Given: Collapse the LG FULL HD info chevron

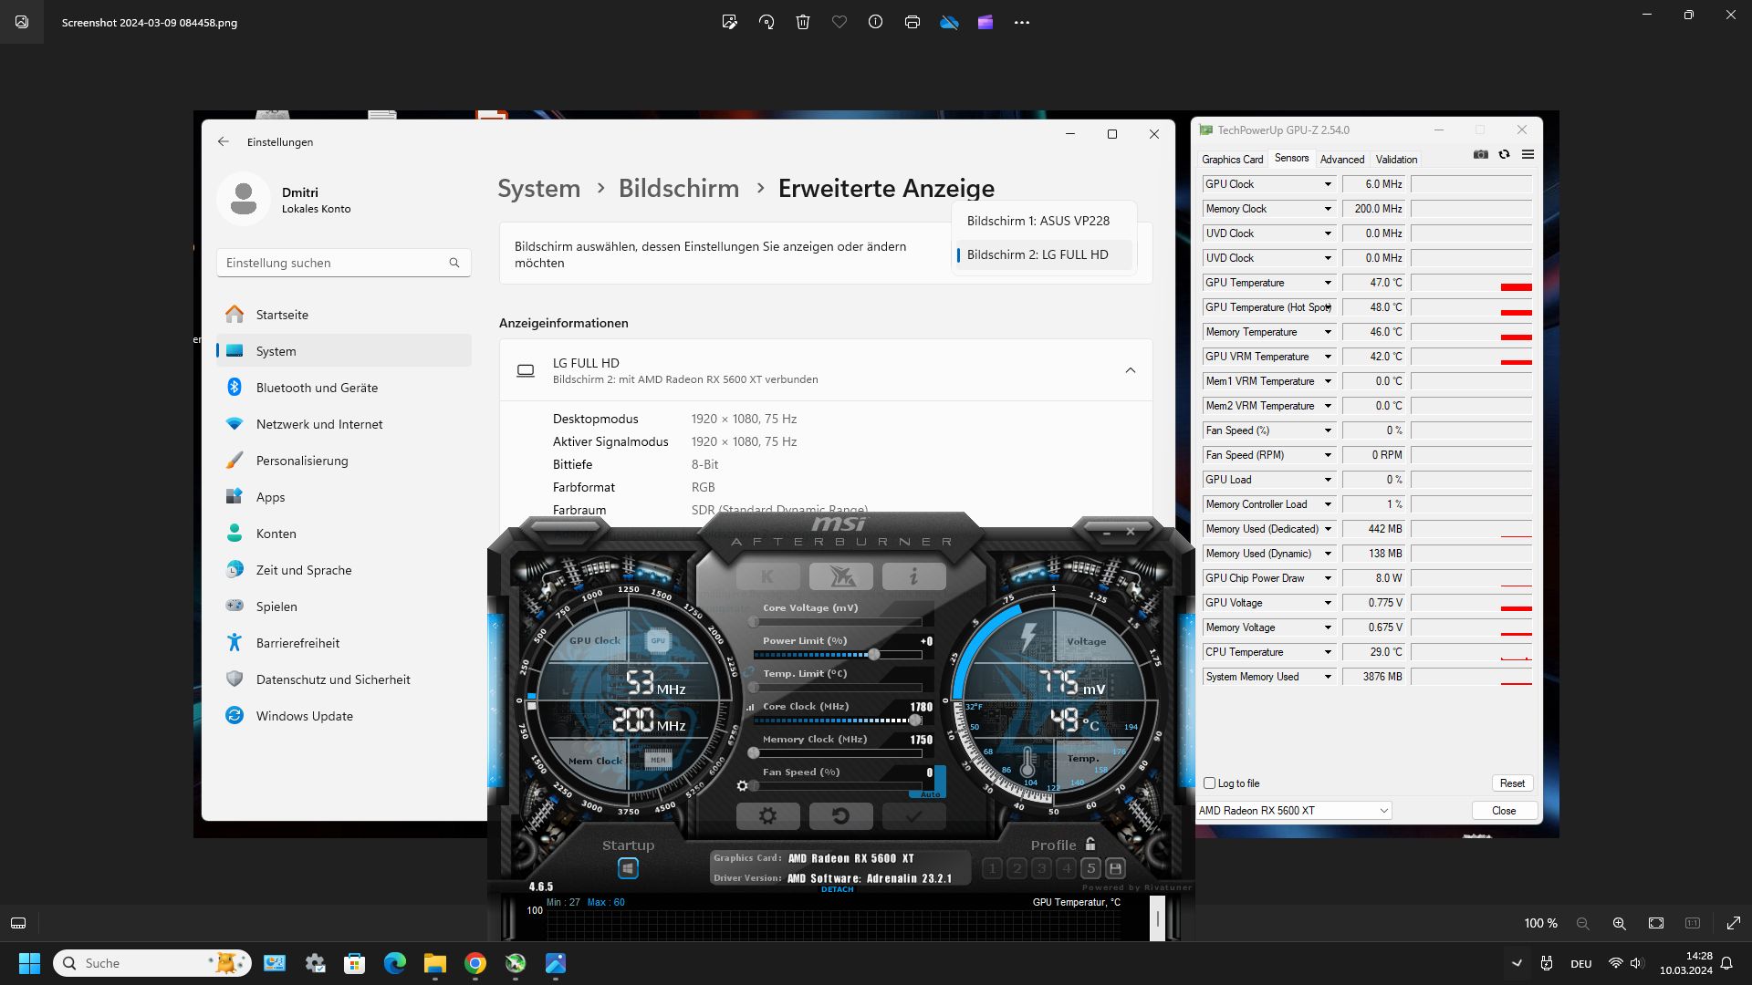Looking at the screenshot, I should click(x=1131, y=370).
